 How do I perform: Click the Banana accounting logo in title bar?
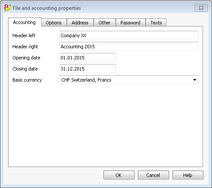pos(7,8)
